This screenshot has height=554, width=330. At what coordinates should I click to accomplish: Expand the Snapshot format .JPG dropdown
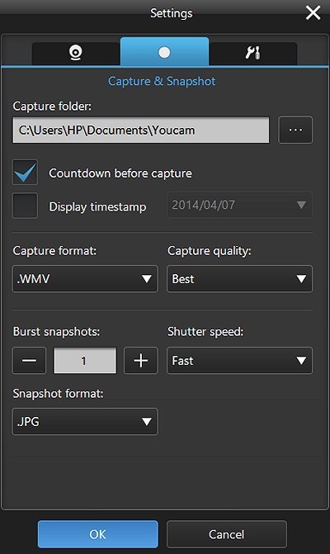(85, 422)
